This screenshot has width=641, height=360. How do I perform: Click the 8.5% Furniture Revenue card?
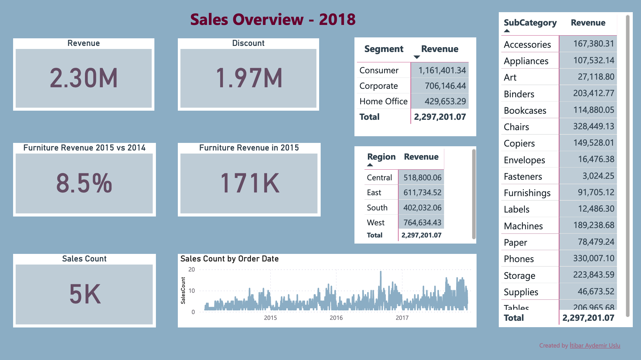click(84, 183)
